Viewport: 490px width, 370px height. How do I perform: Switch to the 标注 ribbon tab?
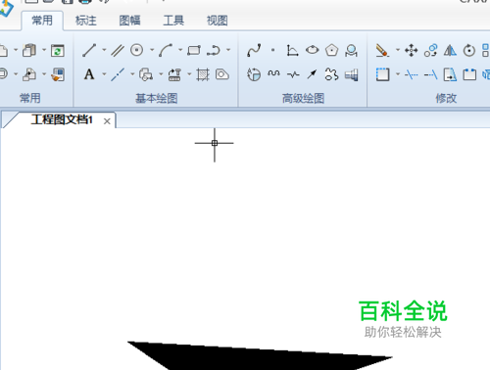click(86, 21)
